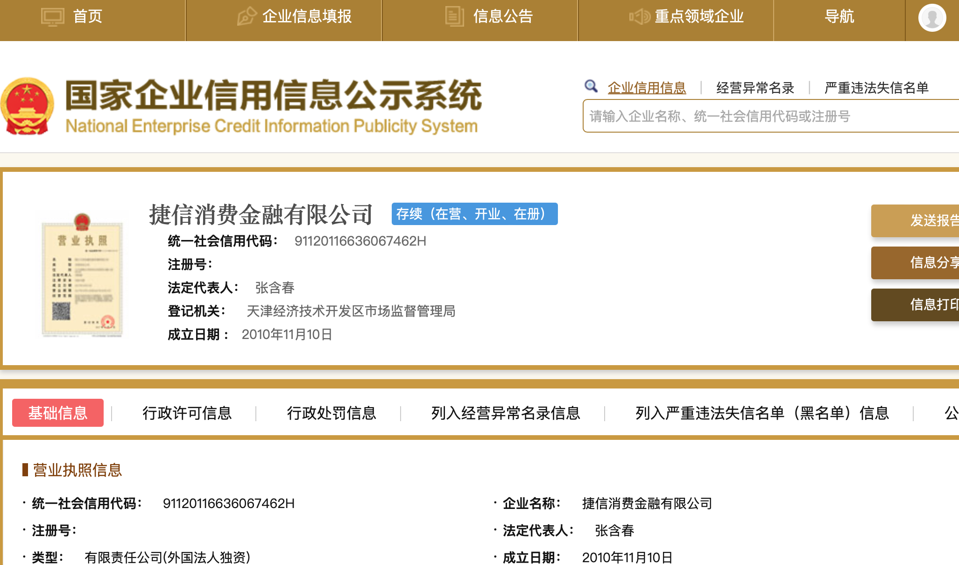Switch to the 基础信息 tab
This screenshot has width=959, height=565.
tap(58, 413)
